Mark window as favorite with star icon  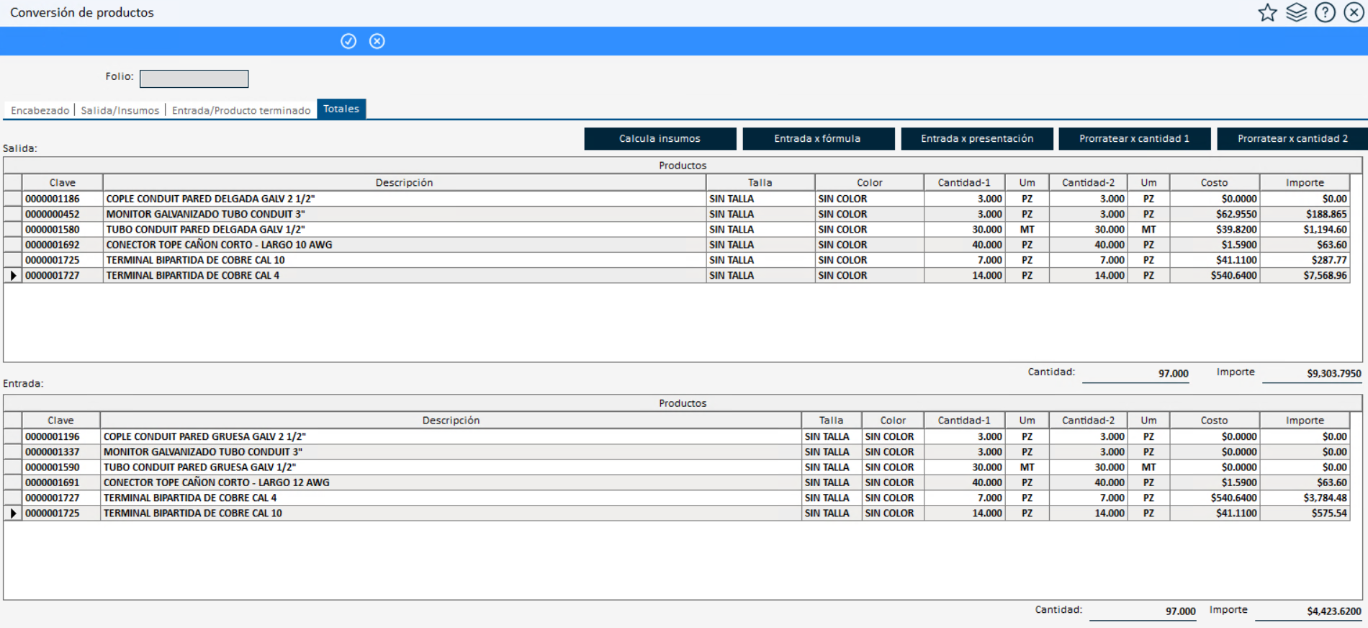click(1267, 13)
